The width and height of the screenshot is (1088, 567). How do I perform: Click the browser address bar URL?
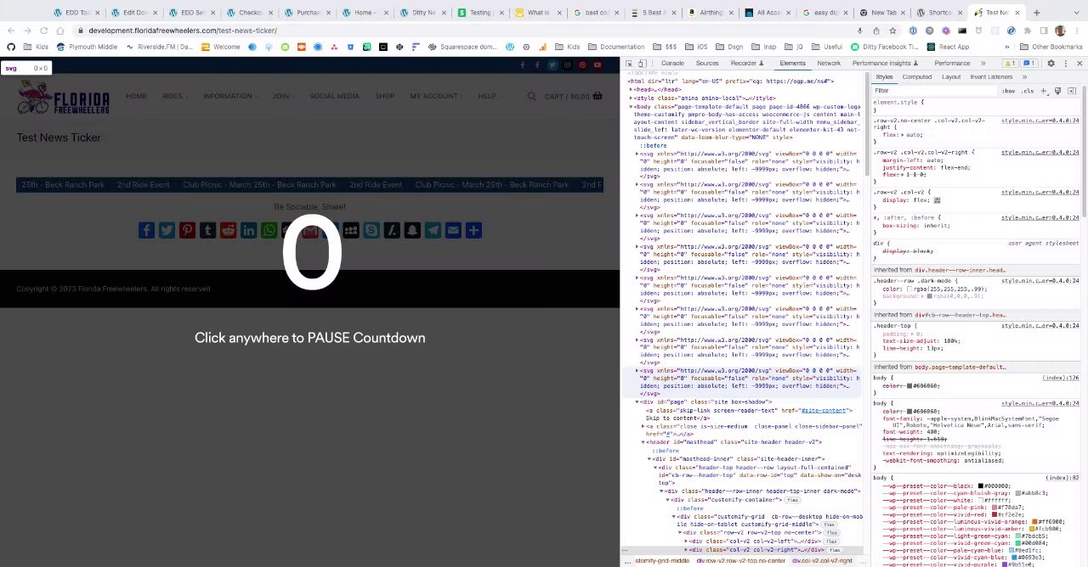[183, 31]
